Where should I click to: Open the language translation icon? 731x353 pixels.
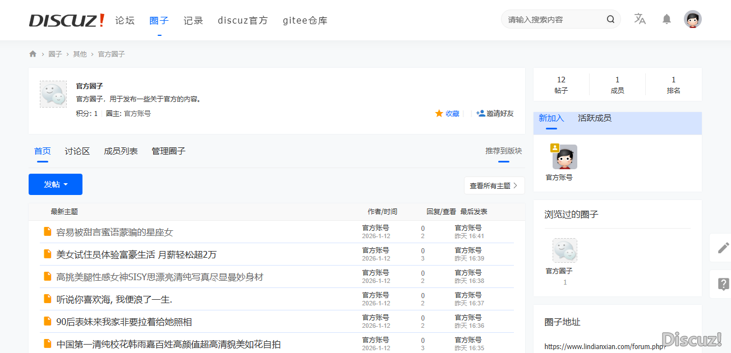click(x=640, y=19)
